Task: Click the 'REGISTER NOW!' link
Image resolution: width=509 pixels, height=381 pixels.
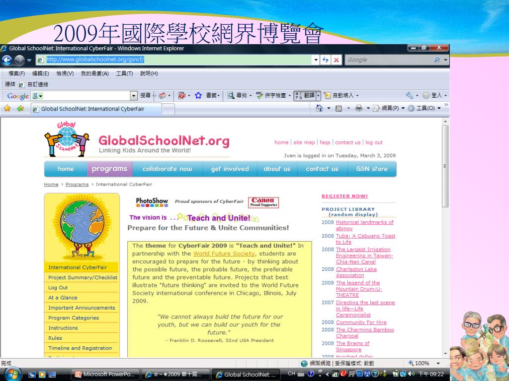Action: (345, 196)
